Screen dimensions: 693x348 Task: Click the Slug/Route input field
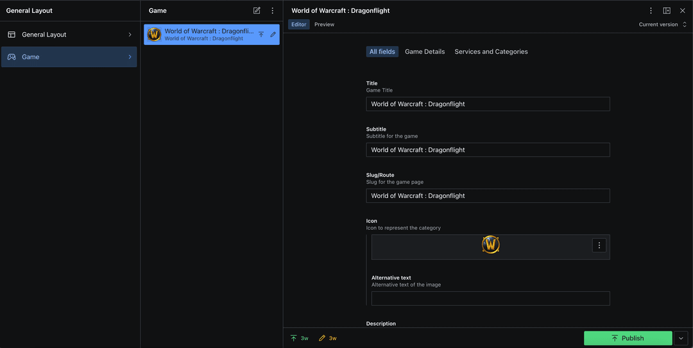[488, 196]
